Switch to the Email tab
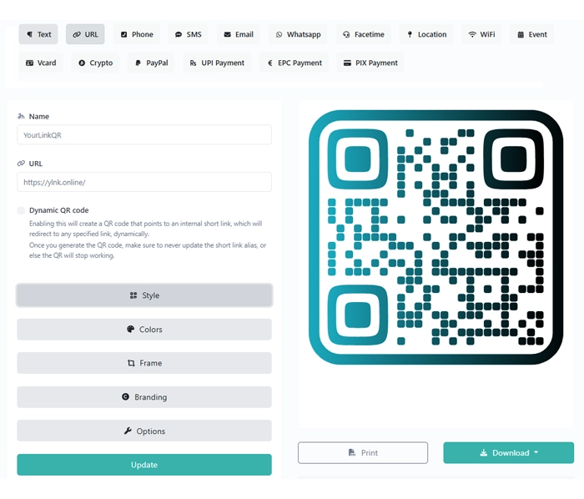Screen dimensions: 584x499 (238, 34)
